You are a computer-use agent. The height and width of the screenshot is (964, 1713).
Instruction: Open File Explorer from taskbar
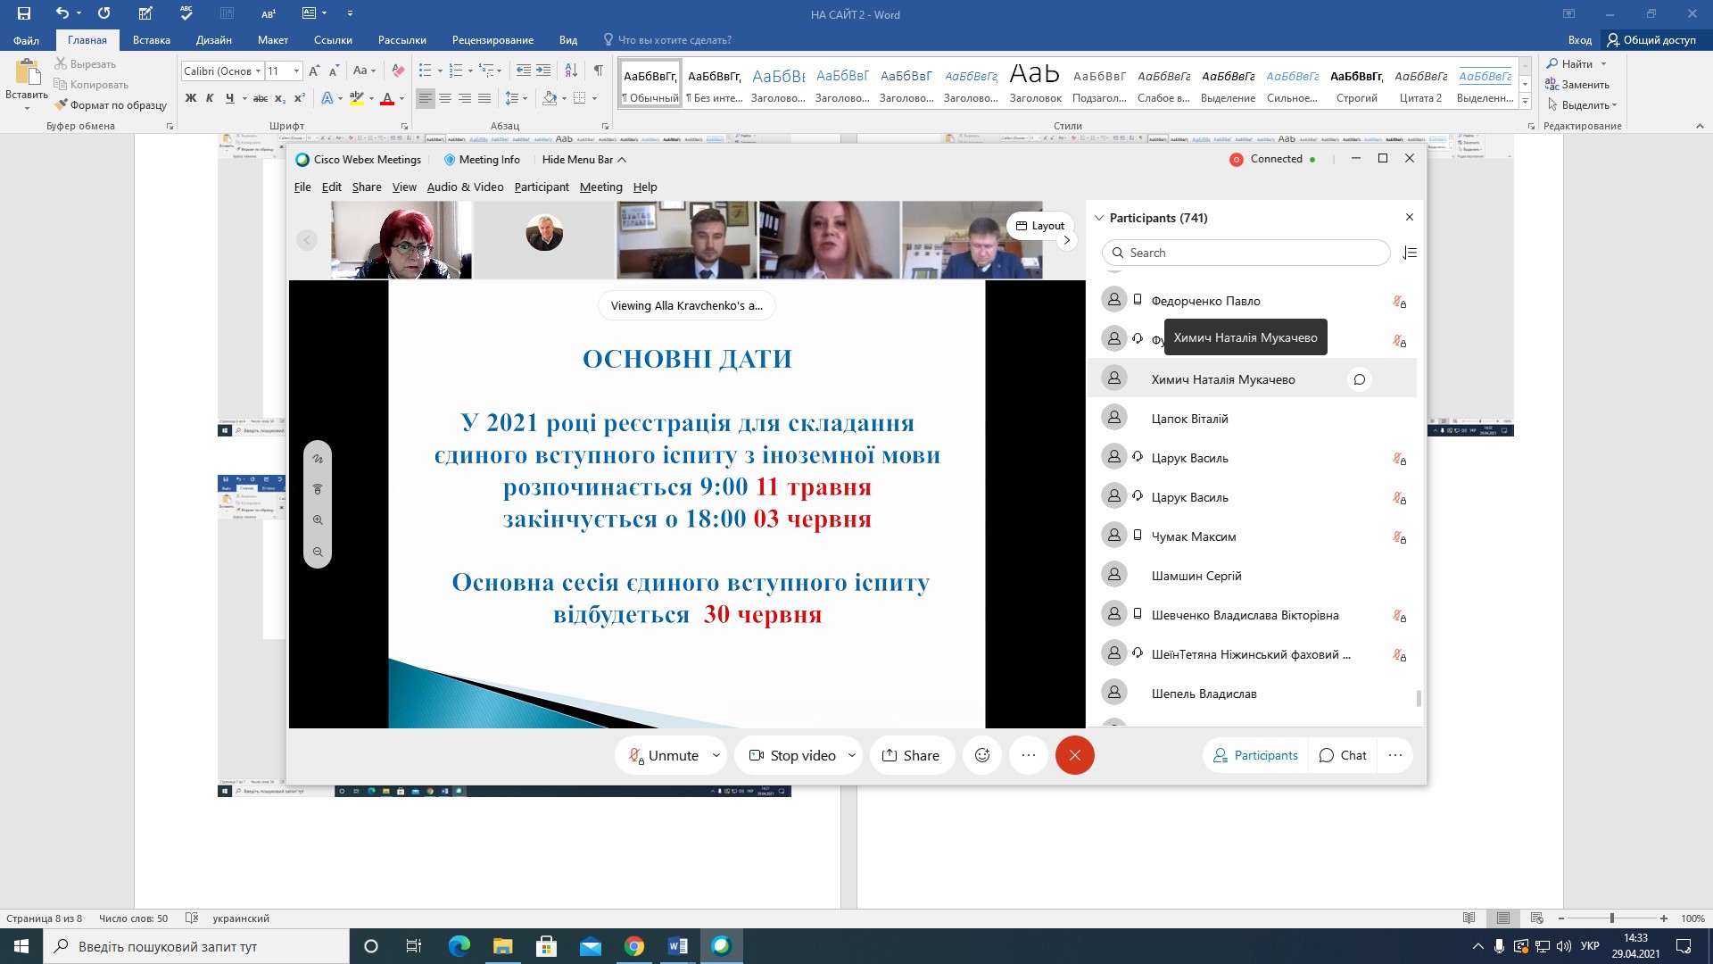[503, 946]
